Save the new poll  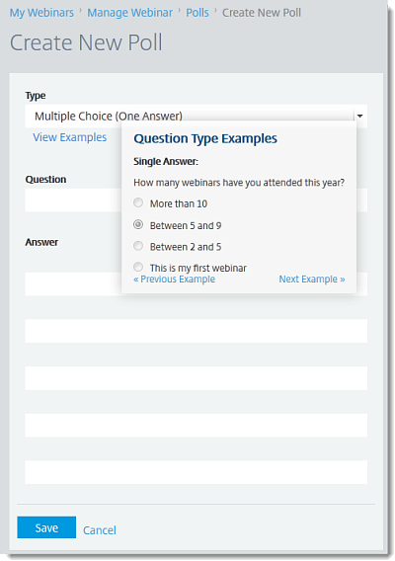(46, 527)
